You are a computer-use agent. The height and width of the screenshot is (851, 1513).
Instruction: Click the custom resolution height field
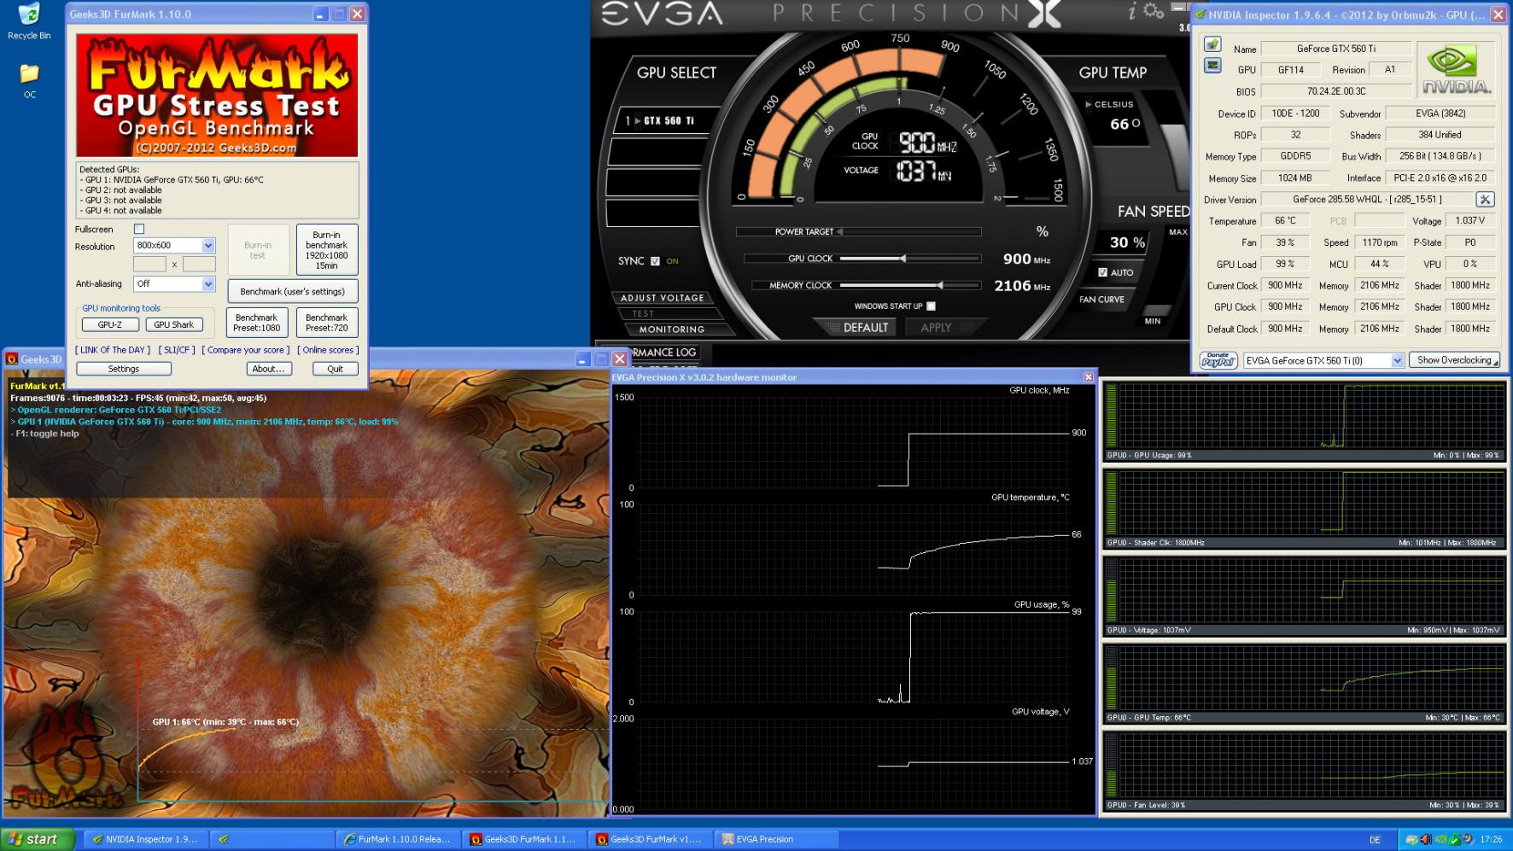pos(199,265)
